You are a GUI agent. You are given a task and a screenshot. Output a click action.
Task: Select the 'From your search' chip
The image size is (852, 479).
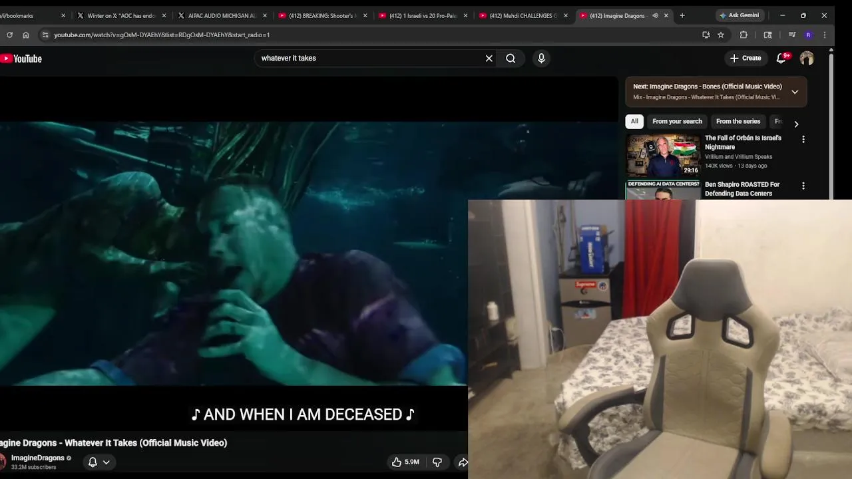coord(677,121)
